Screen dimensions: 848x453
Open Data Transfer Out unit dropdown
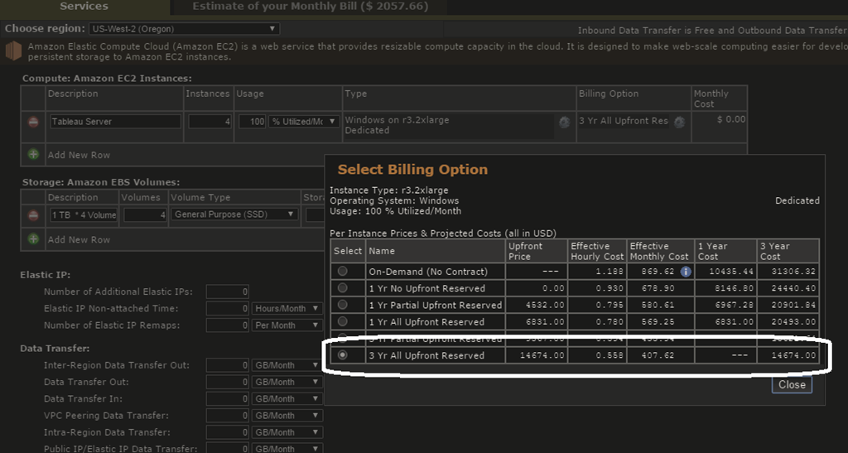click(287, 382)
